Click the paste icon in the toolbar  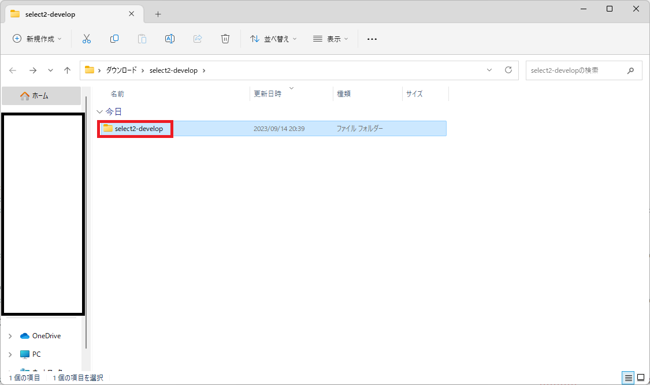pos(142,39)
